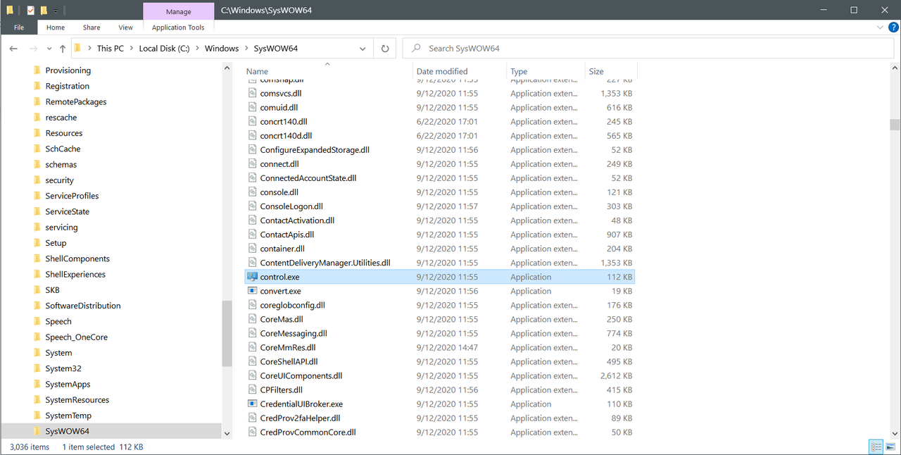Open Customize Quick Access Toolbar dropdown
Screen dimensions: 901x455
(56, 11)
